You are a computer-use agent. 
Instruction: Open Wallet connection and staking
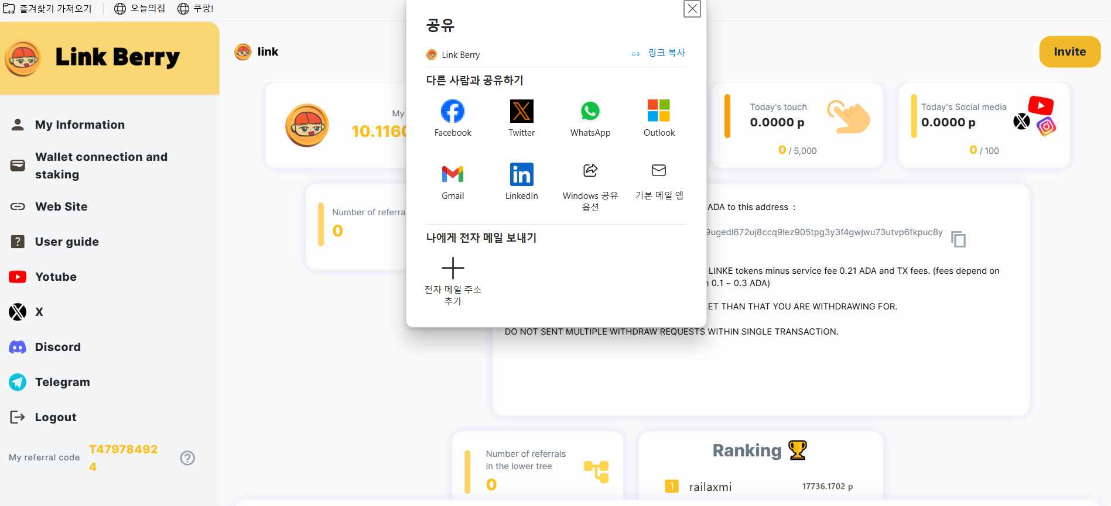pos(101,166)
